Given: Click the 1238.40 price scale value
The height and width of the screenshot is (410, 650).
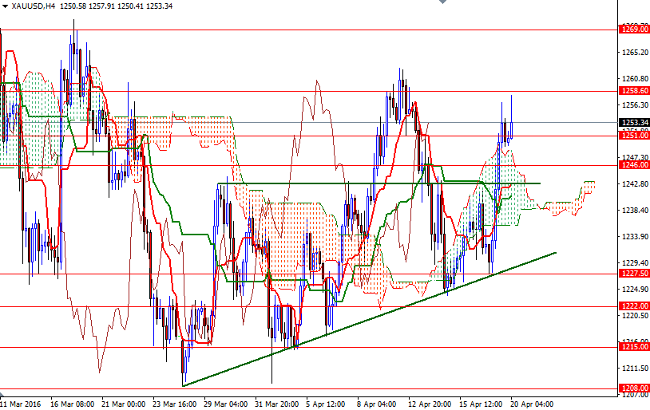Looking at the screenshot, I should click(634, 211).
